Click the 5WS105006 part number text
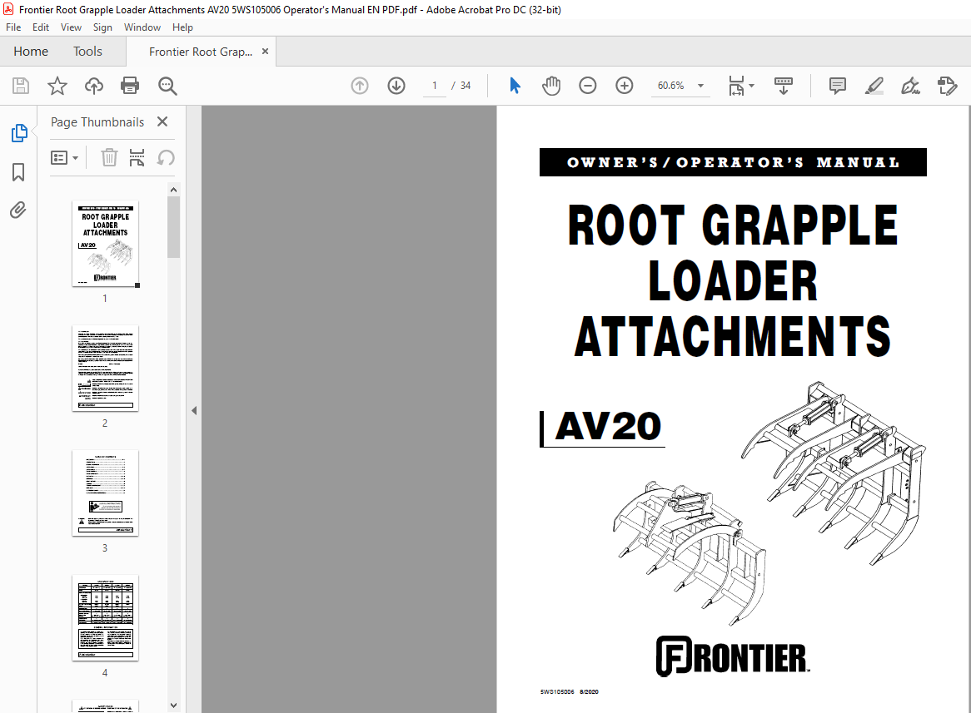Viewport: 971px width, 713px height. pyautogui.click(x=557, y=692)
